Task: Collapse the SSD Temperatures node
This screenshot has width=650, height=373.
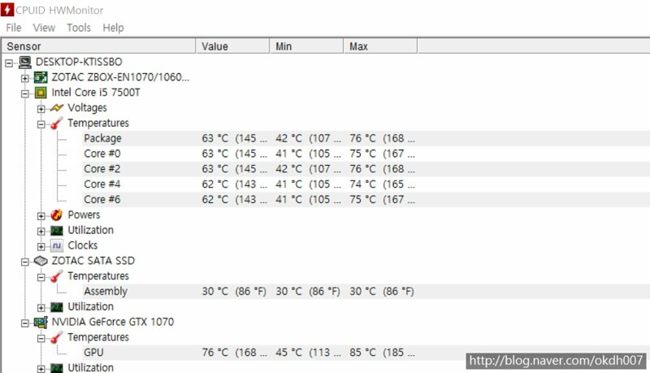Action: [x=41, y=277]
